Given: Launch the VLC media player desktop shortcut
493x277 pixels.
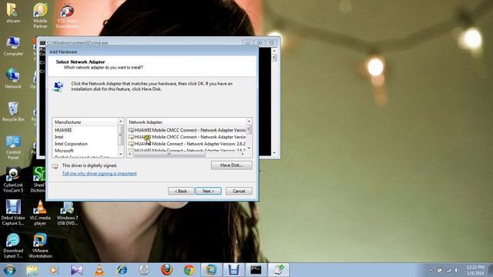Looking at the screenshot, I should (x=40, y=212).
